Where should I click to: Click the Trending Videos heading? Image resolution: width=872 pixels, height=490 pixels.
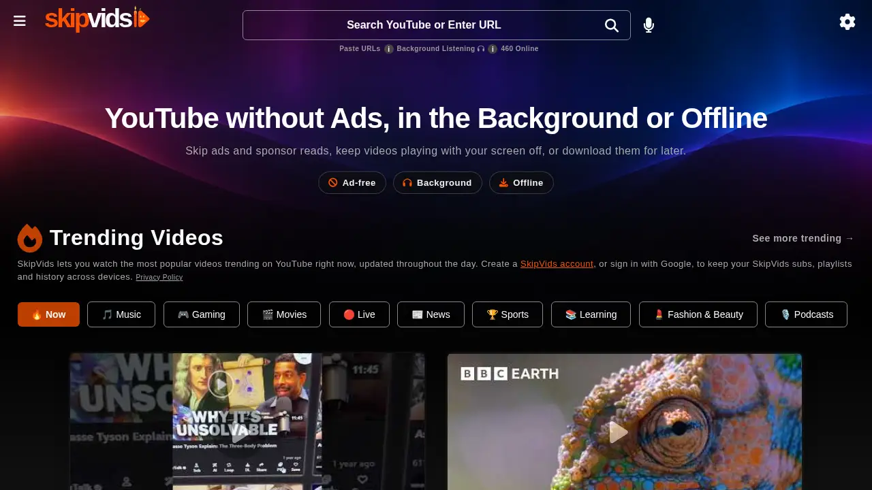point(136,238)
